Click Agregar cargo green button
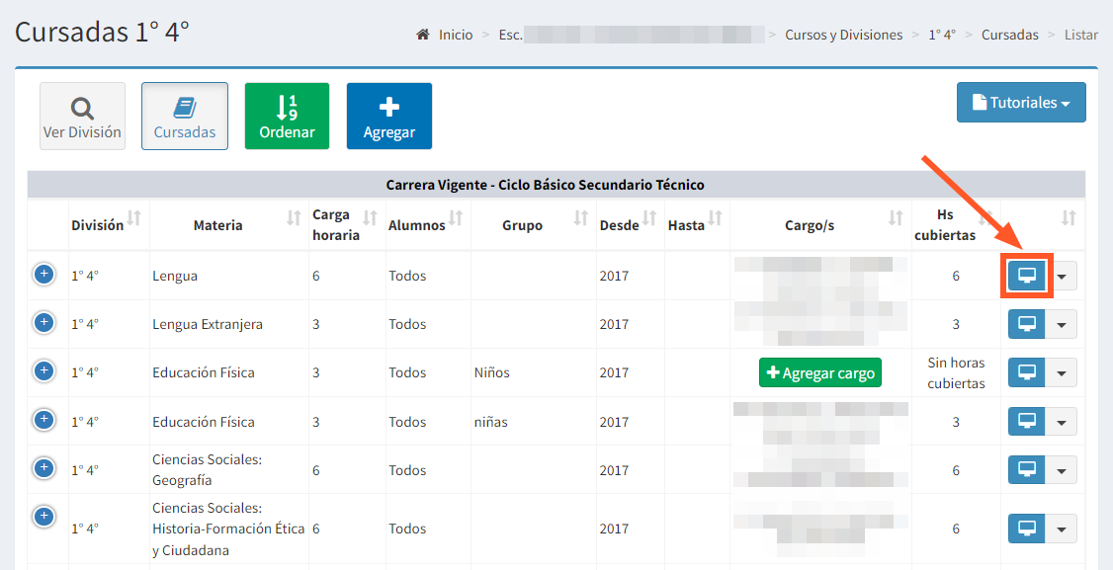This screenshot has width=1113, height=570. 820,373
